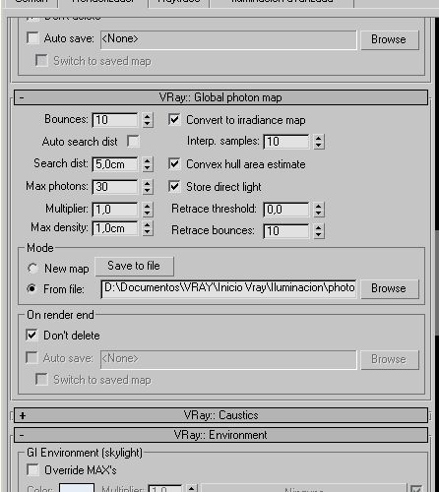
Task: Expand the VRay Caustics rollout
Action: point(220,415)
